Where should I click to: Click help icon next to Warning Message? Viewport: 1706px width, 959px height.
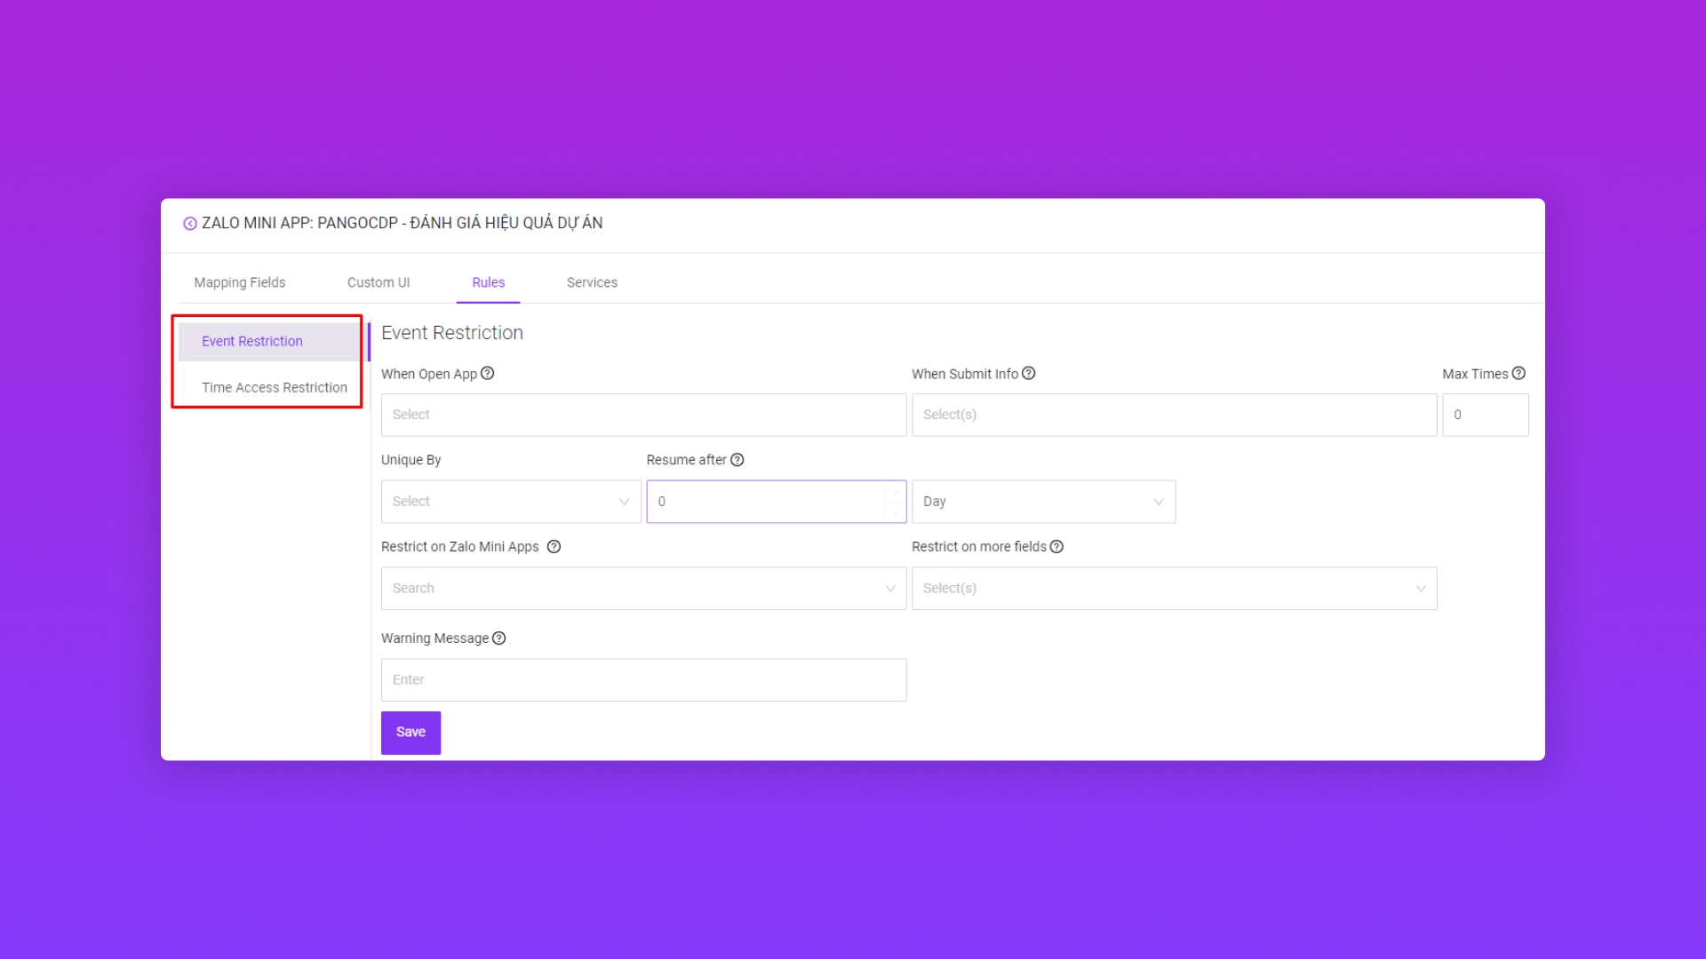[x=498, y=638]
